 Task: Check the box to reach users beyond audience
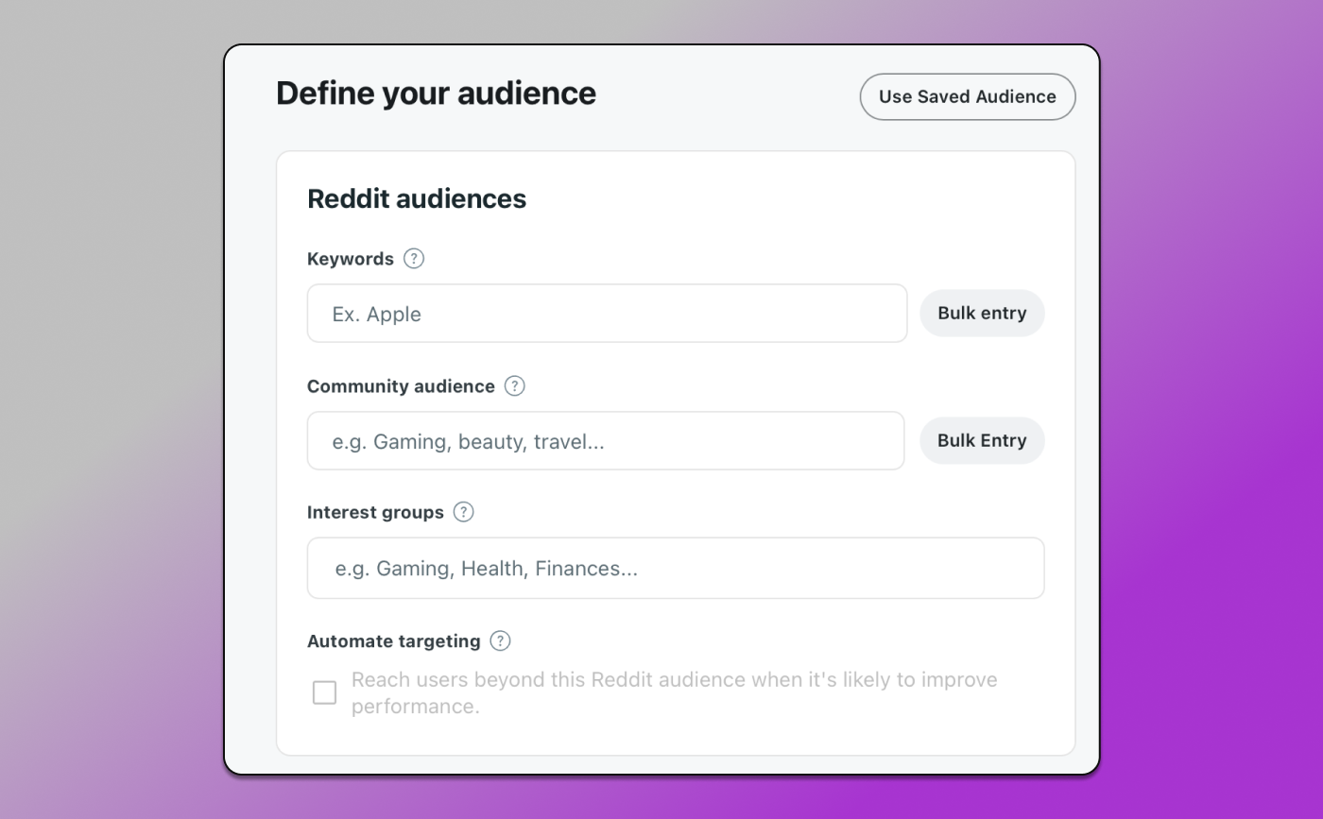click(x=324, y=692)
